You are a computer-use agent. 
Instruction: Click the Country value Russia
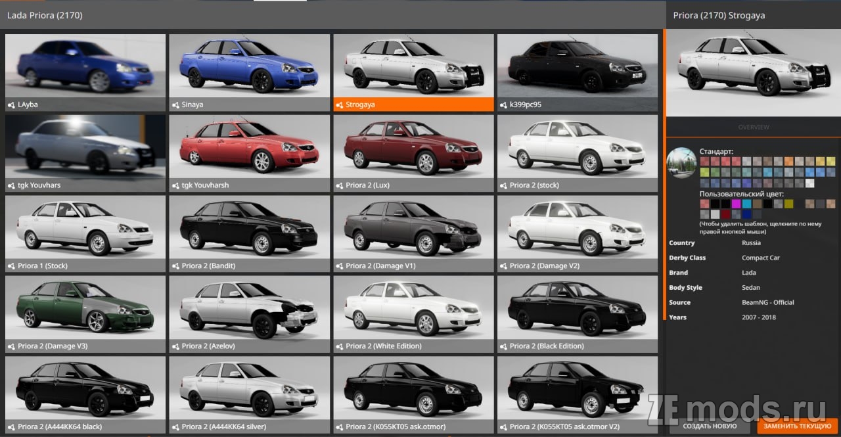click(751, 242)
